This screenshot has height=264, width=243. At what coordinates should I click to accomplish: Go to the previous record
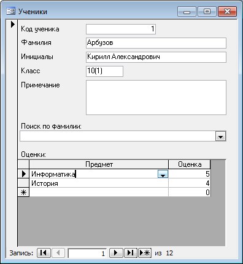[58, 252]
